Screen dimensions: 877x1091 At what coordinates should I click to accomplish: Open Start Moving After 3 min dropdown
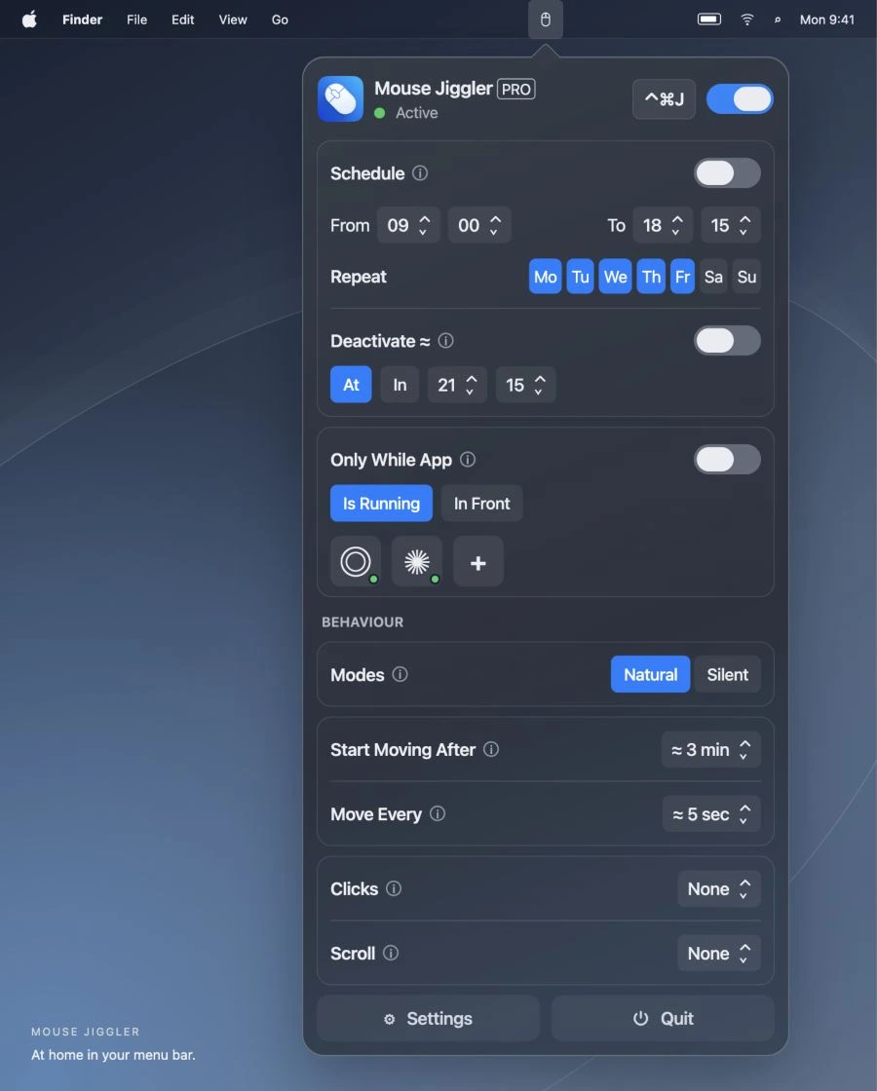710,749
